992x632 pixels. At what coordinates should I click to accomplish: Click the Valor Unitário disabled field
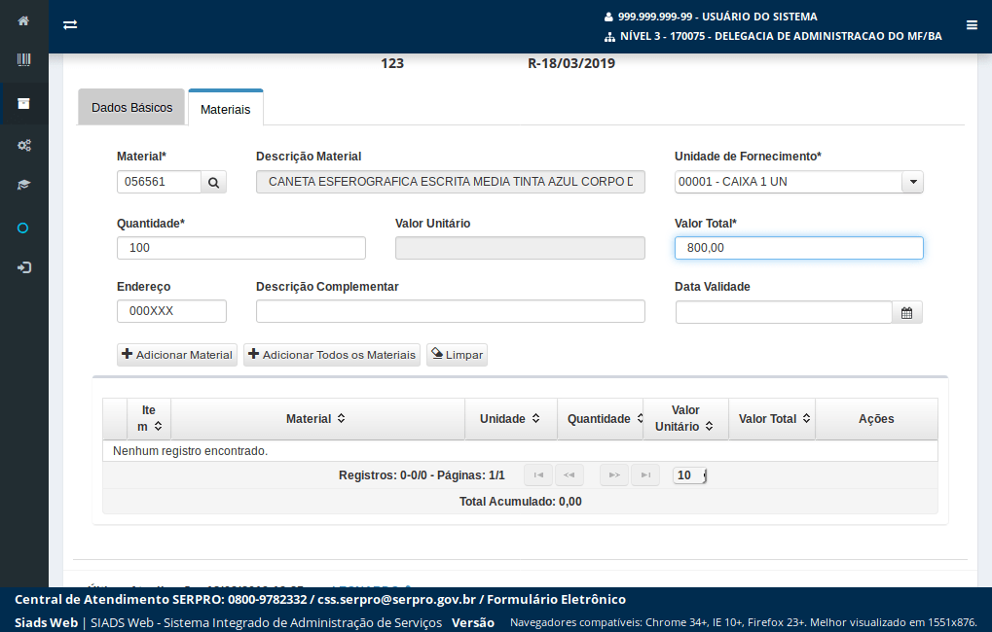point(520,248)
